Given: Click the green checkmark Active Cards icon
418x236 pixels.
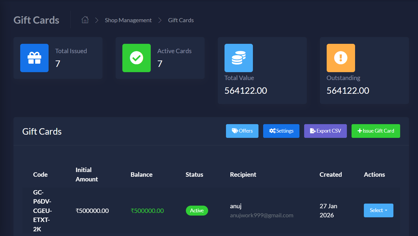Looking at the screenshot, I should (136, 58).
